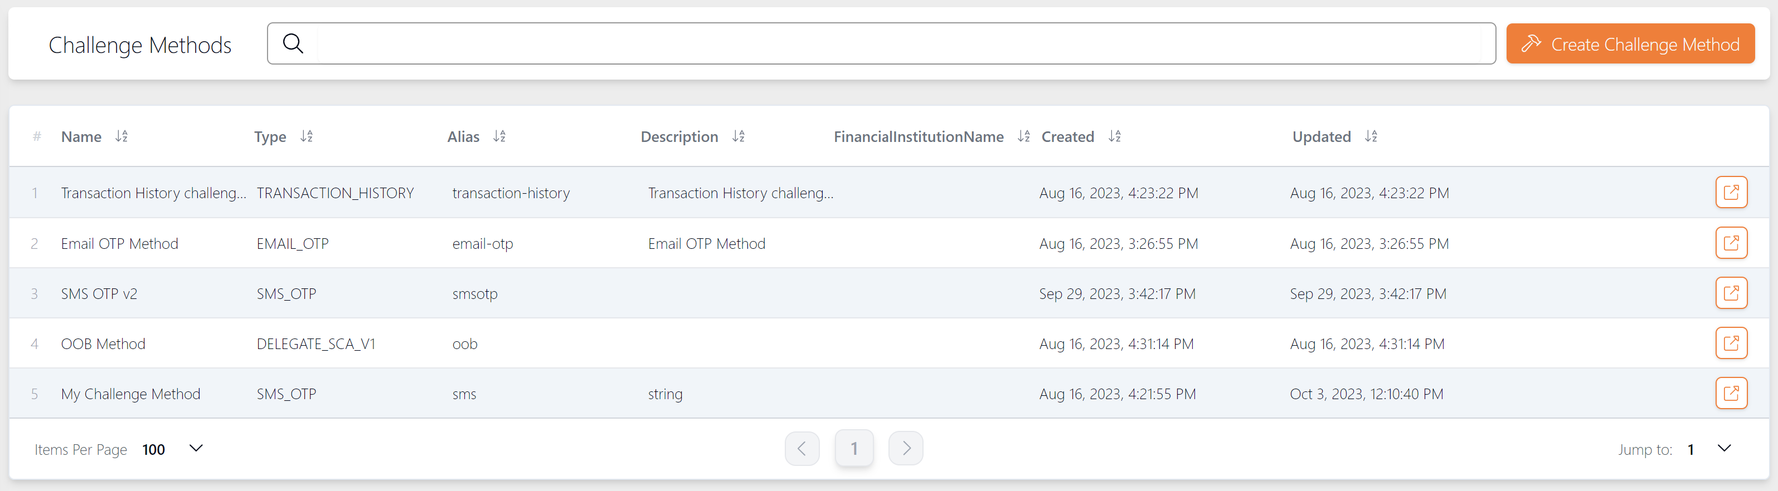Sort by the Updated column icon
Screen dimensions: 1778x491
coord(1371,136)
